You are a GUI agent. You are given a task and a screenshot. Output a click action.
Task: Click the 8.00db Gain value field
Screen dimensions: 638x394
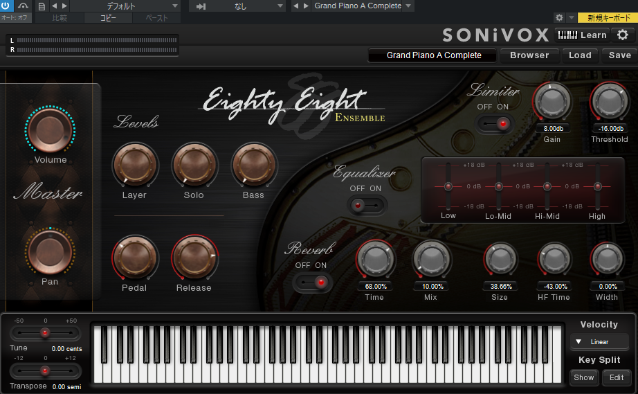(x=554, y=129)
